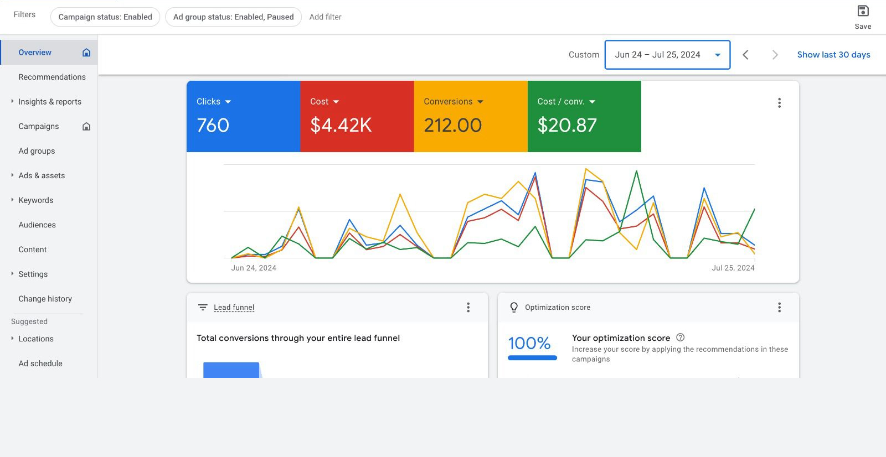Expand the Keywords sidebar section
This screenshot has width=886, height=457.
12,200
